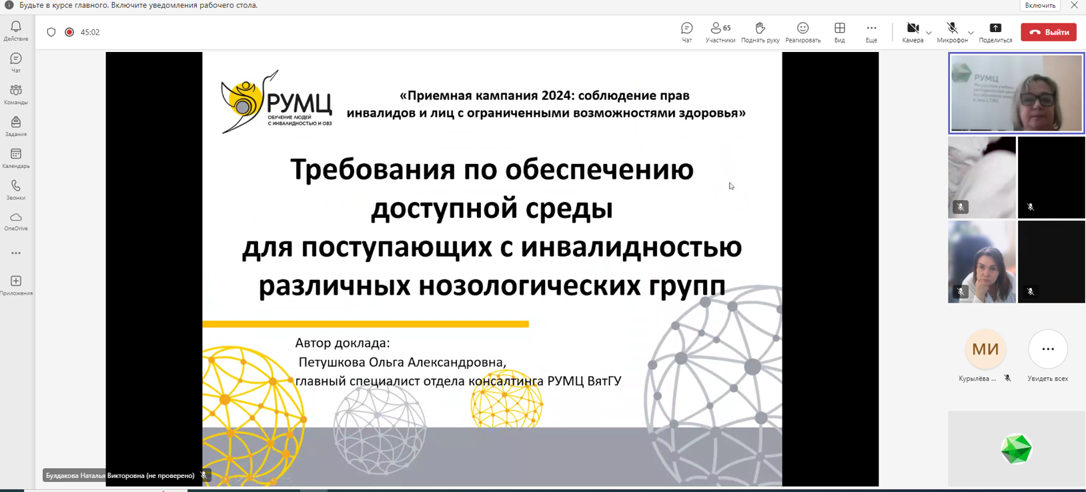Open the meeting Chat panel in toolbar
The image size is (1086, 492).
[x=686, y=32]
